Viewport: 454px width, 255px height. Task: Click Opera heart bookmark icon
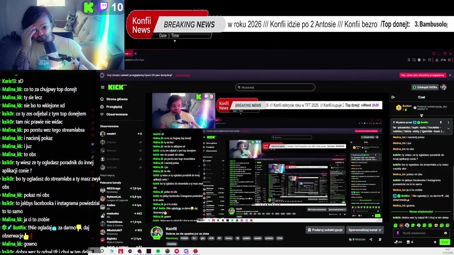(x=430, y=60)
